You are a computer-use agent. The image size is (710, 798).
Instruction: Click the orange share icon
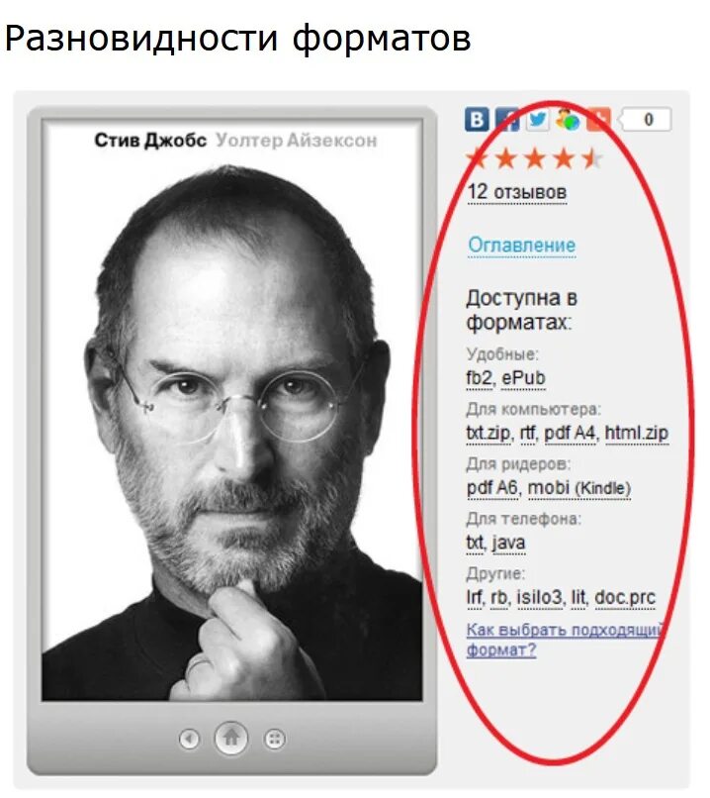pyautogui.click(x=598, y=120)
